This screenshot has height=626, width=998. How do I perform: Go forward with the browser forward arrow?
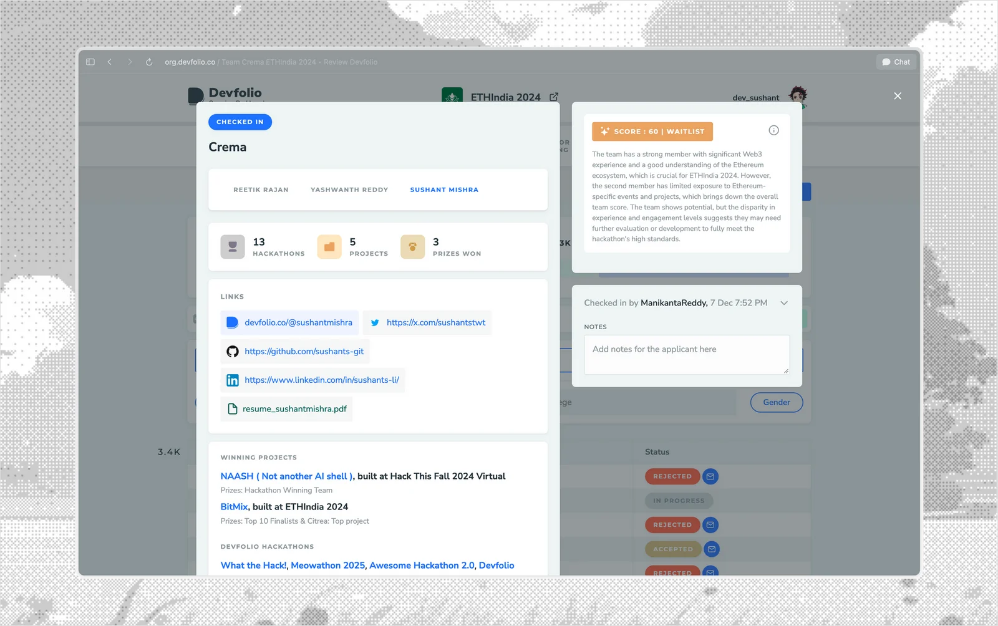click(x=130, y=62)
